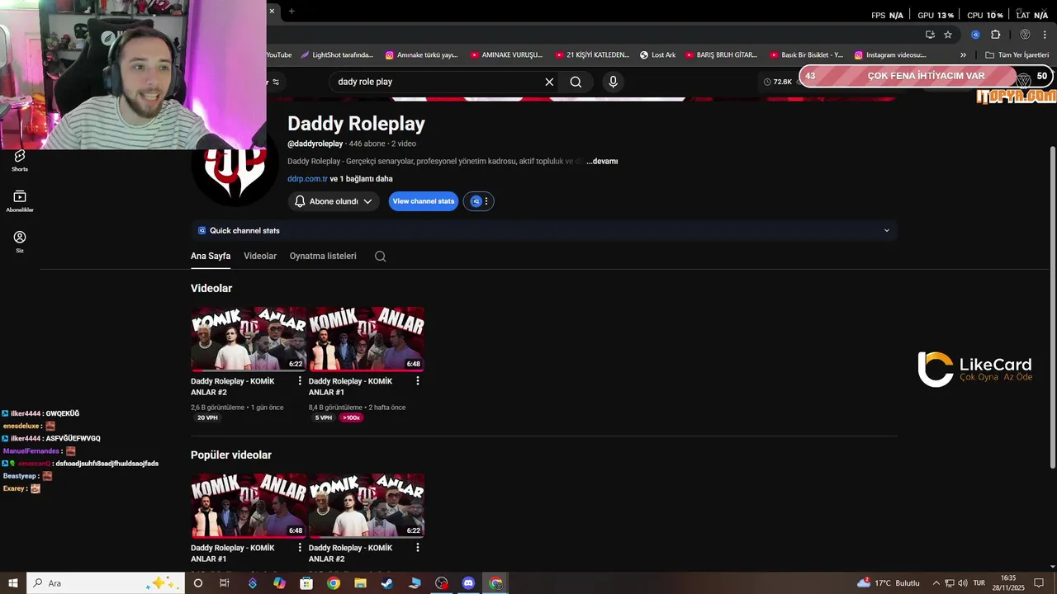Screen dimensions: 1057x594
Task: Open File Explorer from the taskbar
Action: coord(360,583)
